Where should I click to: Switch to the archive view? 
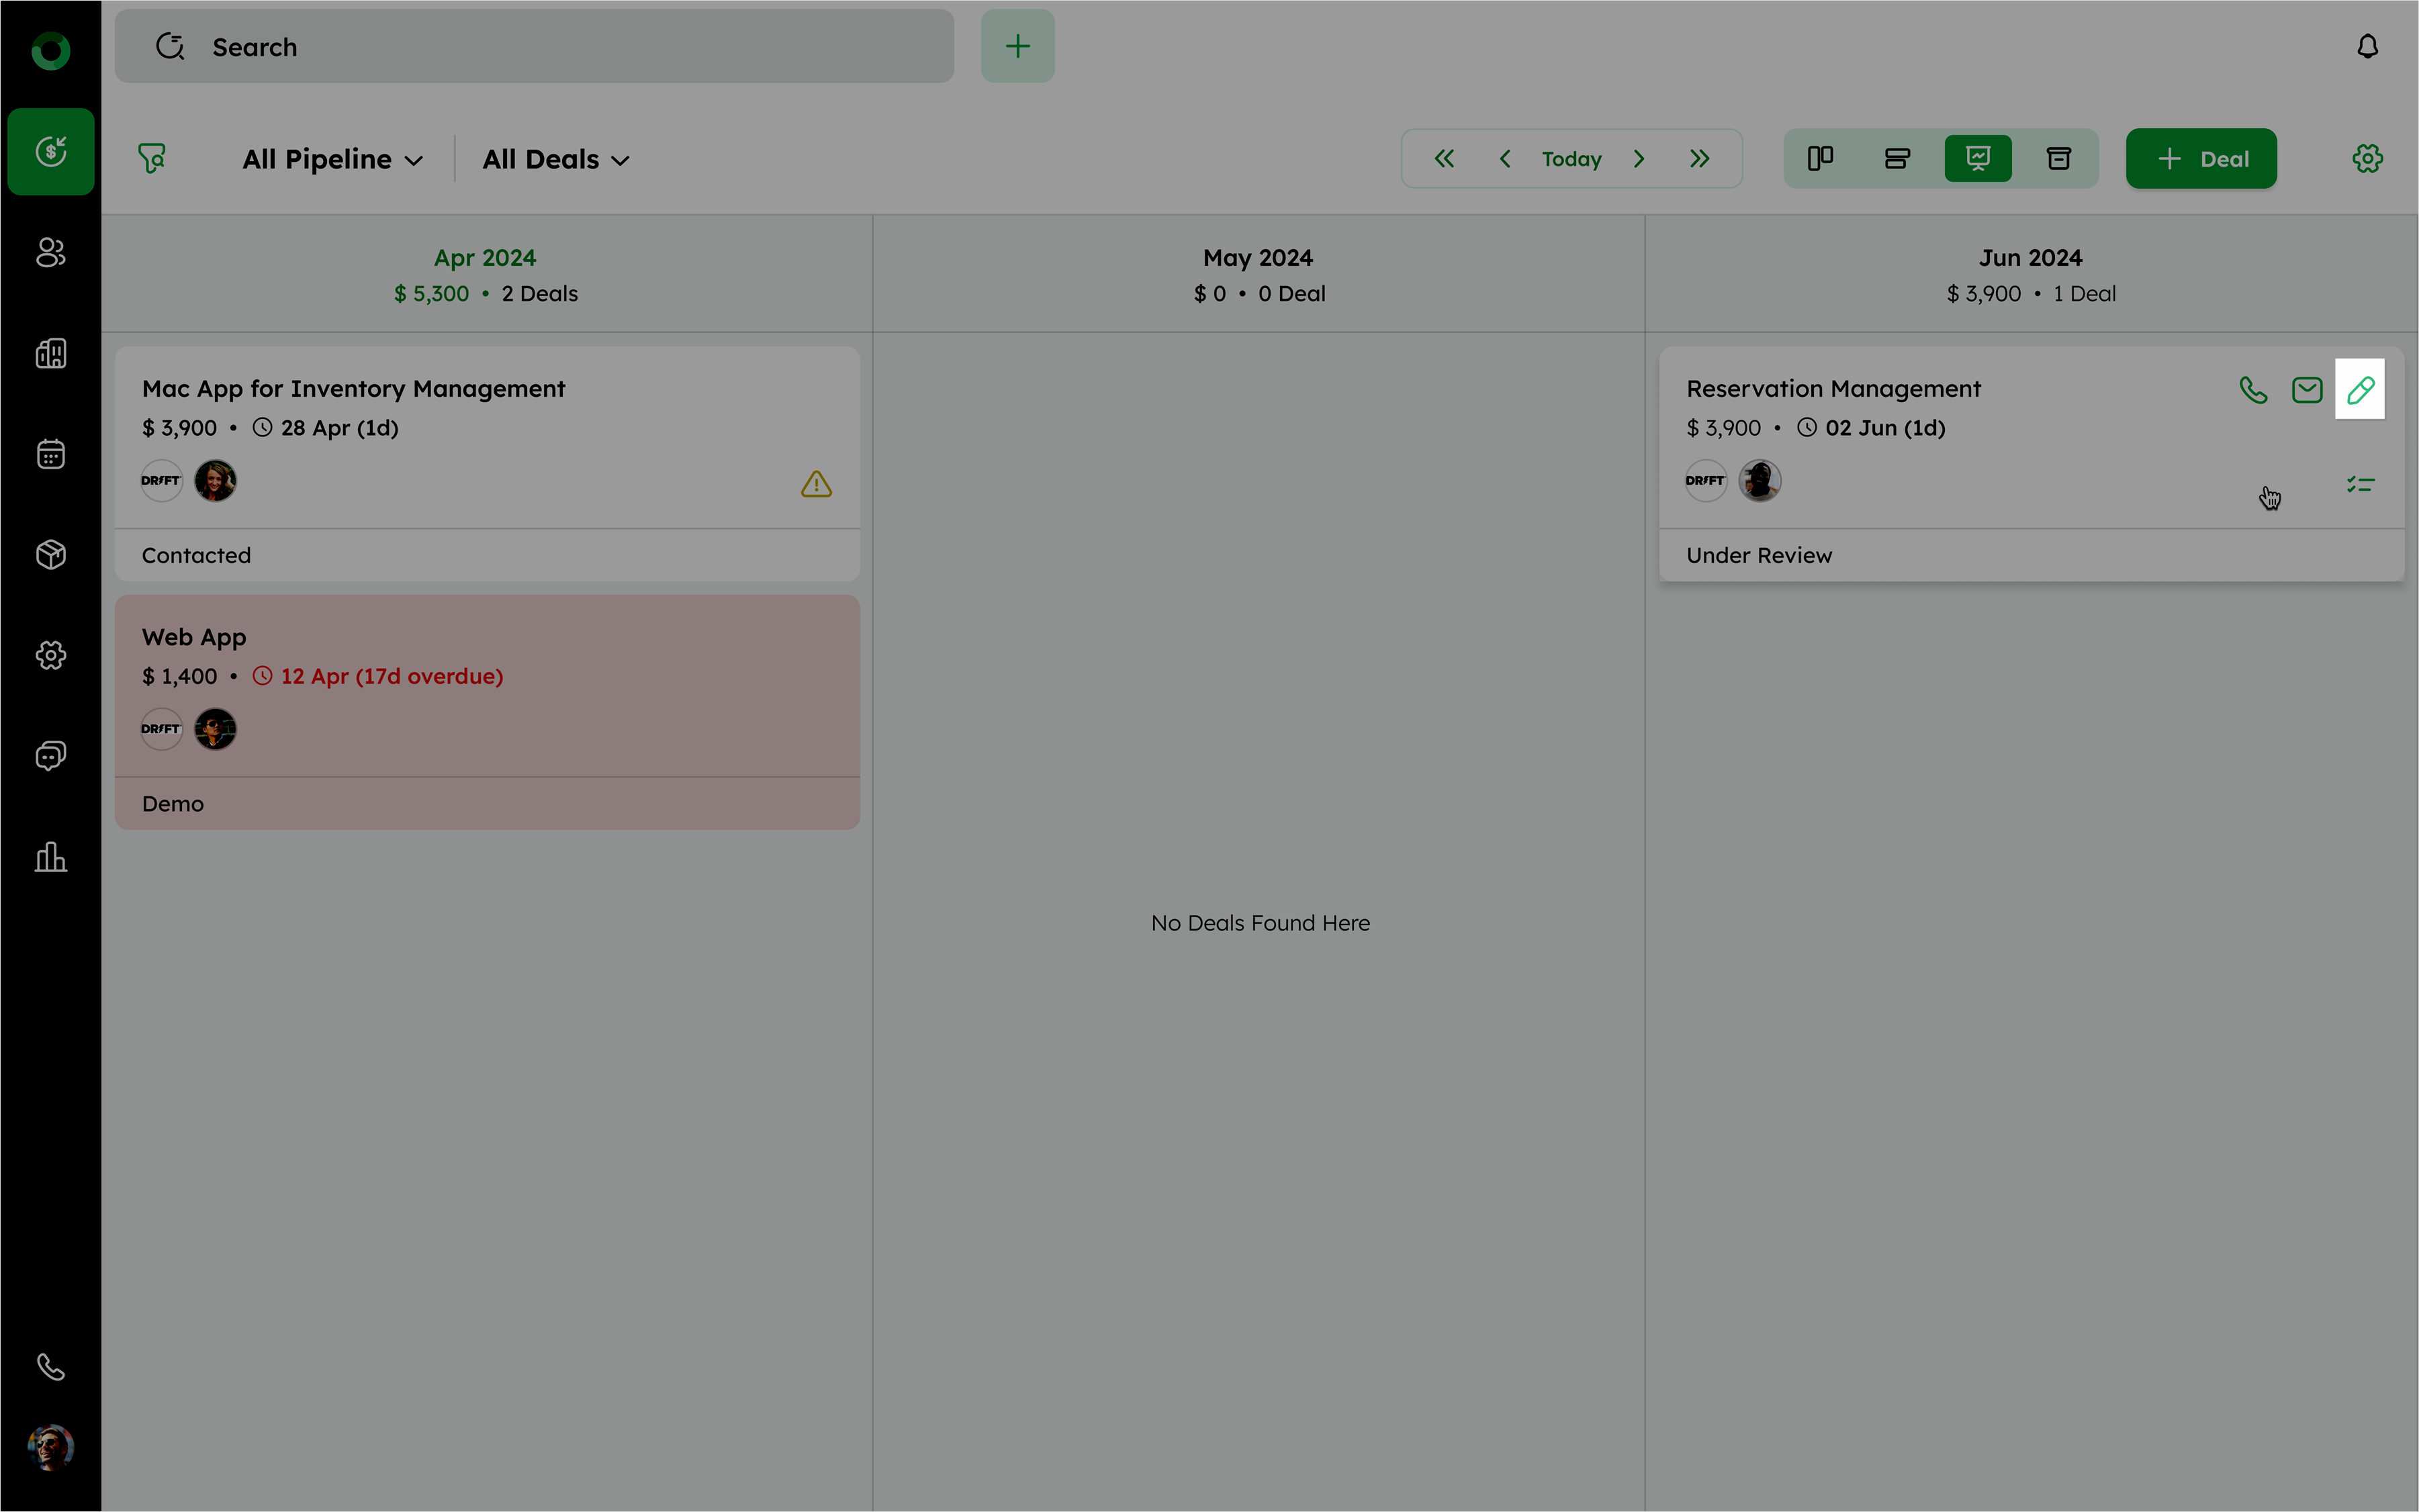click(x=2058, y=159)
